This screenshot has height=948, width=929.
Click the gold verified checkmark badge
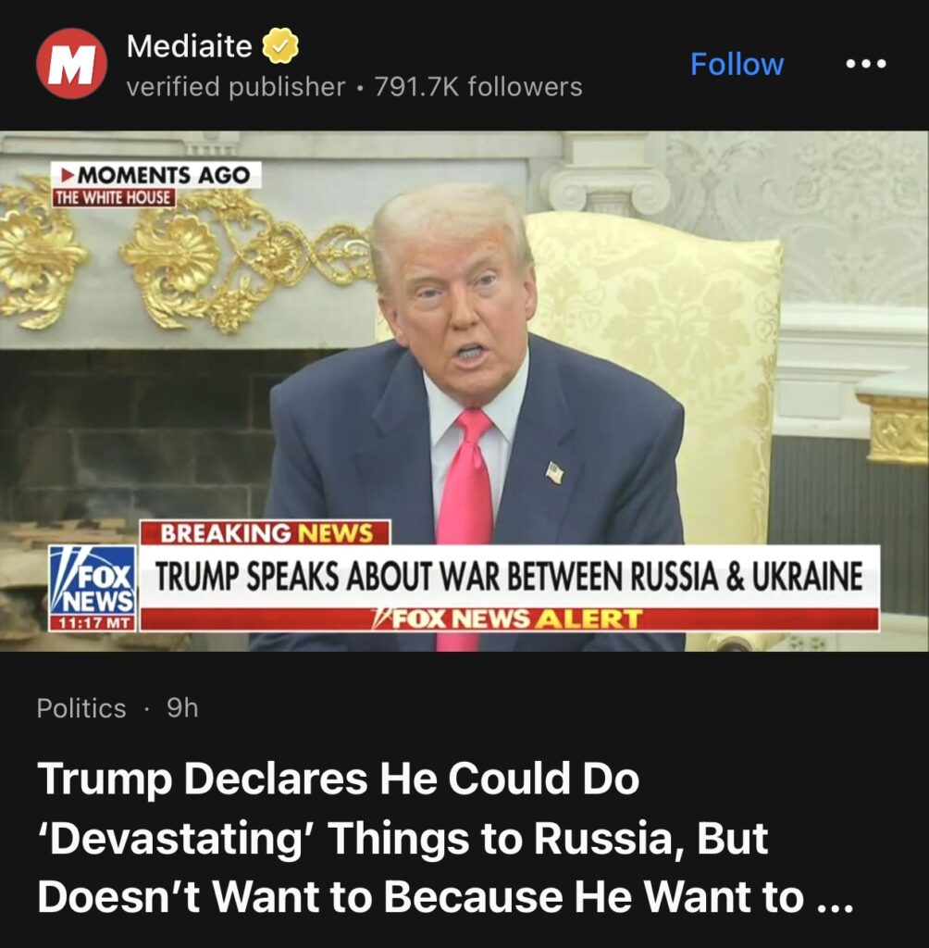pyautogui.click(x=280, y=46)
